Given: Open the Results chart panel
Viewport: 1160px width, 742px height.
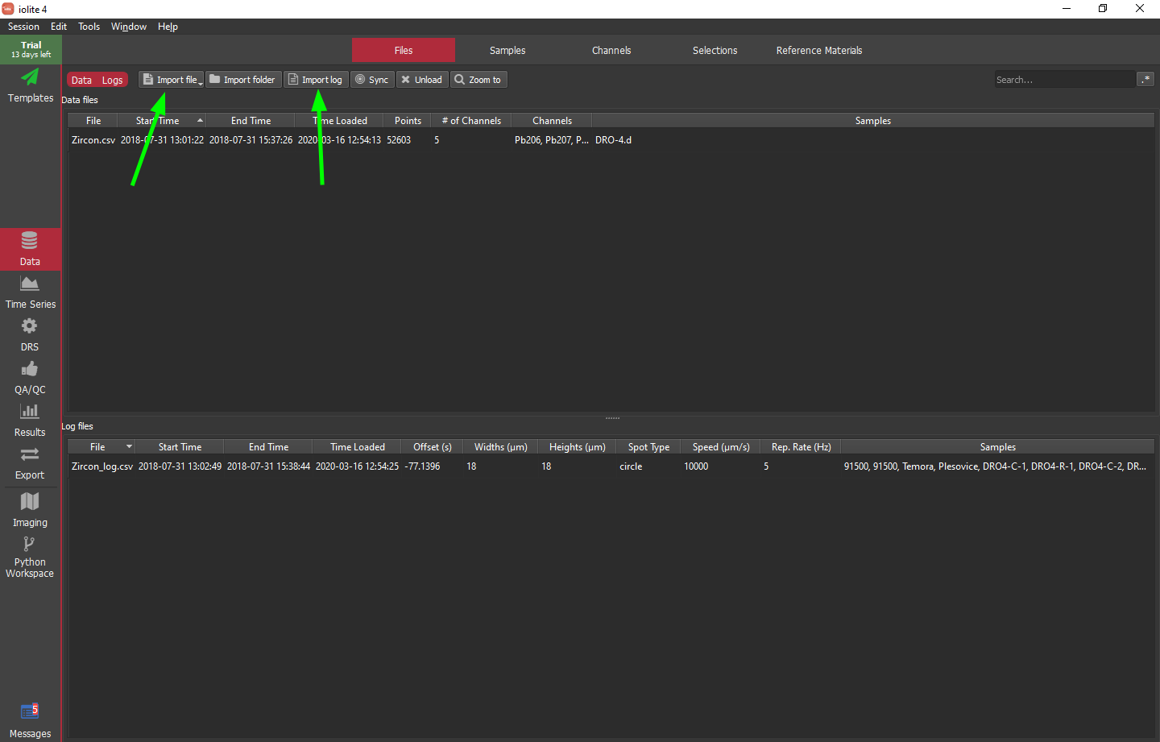Looking at the screenshot, I should pos(30,420).
